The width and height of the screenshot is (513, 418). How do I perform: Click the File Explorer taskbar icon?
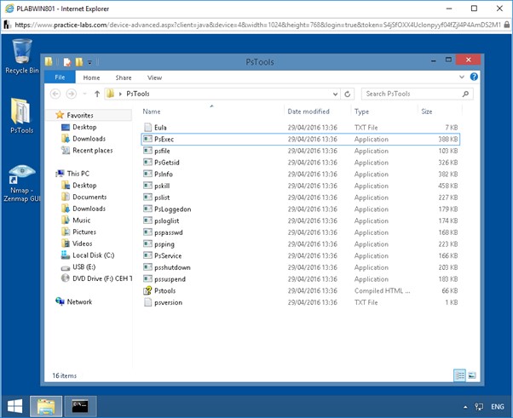(x=46, y=406)
